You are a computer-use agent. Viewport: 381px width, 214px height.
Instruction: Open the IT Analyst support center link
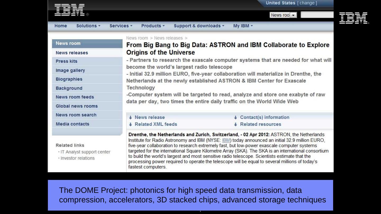point(85,152)
